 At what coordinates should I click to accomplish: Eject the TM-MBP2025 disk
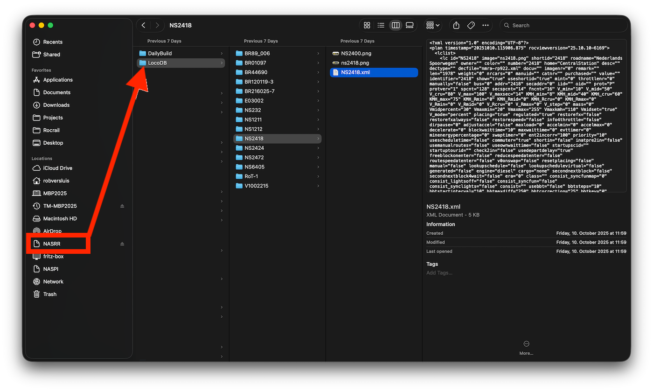point(122,206)
